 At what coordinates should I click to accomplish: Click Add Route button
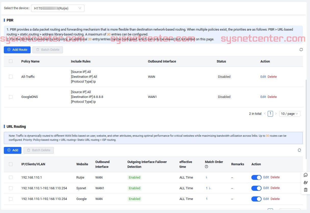(x=17, y=50)
